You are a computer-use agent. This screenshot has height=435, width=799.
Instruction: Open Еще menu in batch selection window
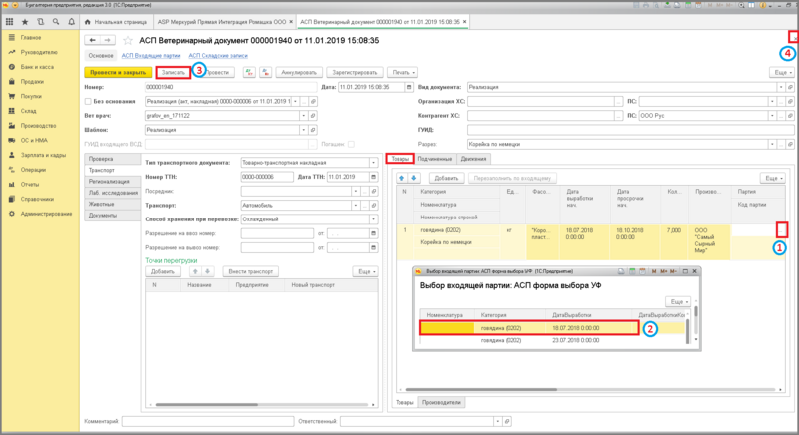pos(679,301)
